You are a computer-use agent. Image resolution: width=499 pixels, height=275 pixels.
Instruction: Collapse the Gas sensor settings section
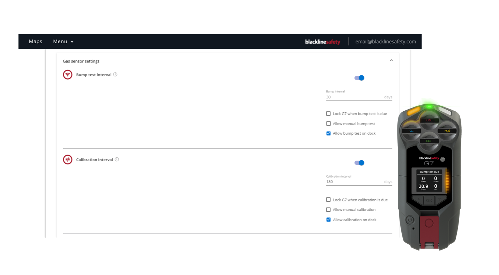(391, 60)
